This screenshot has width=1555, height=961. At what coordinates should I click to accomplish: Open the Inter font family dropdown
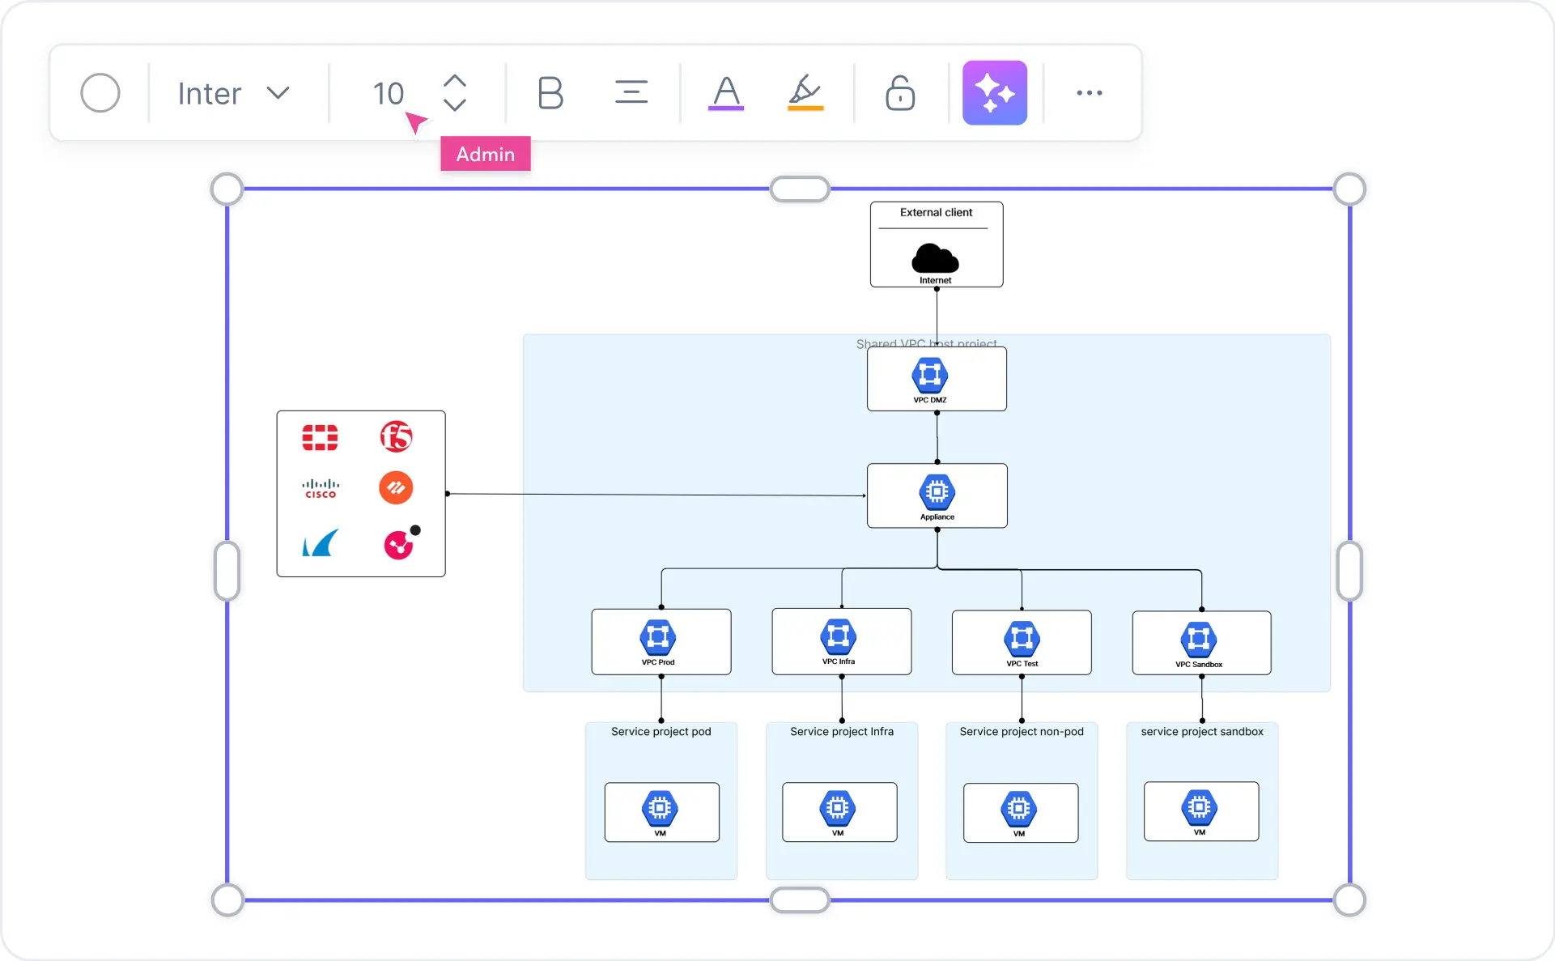[x=235, y=92]
